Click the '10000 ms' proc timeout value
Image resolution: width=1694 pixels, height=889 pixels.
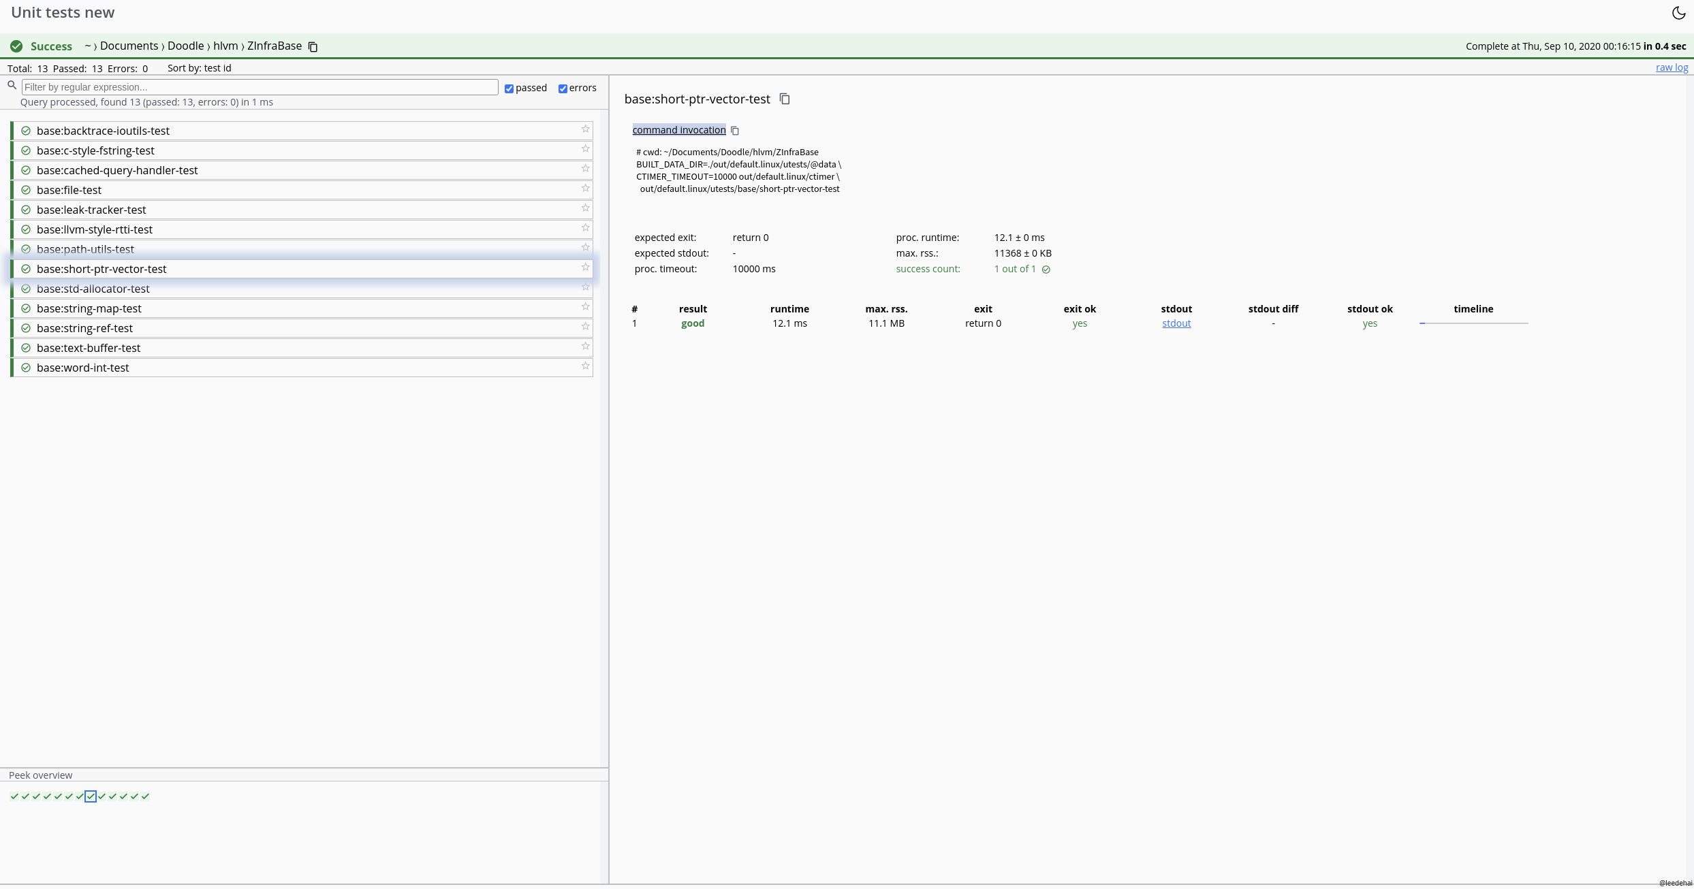754,269
